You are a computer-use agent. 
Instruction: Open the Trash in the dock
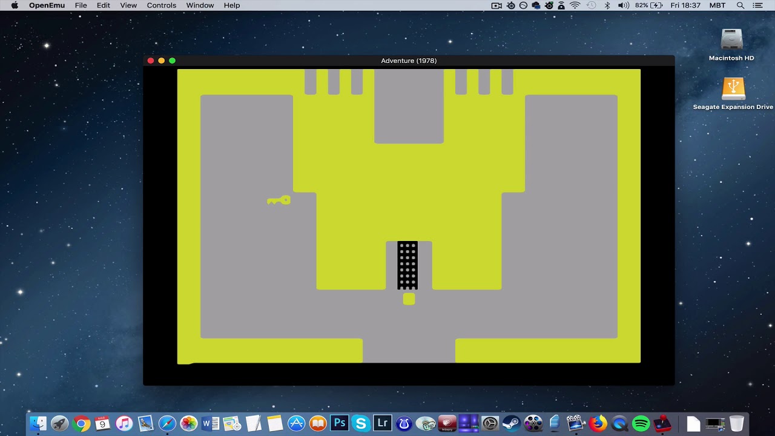coord(736,423)
